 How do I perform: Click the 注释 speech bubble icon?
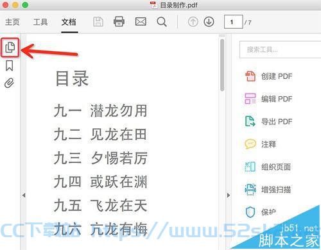[x=250, y=144]
